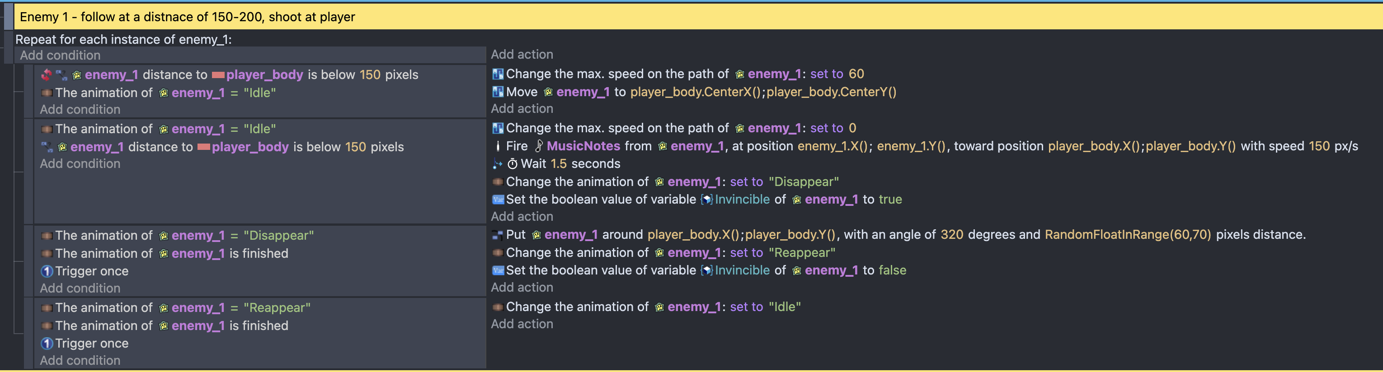The height and width of the screenshot is (372, 1383).
Task: Click 'Add condition' under the Reappear conditions
Action: (x=80, y=361)
